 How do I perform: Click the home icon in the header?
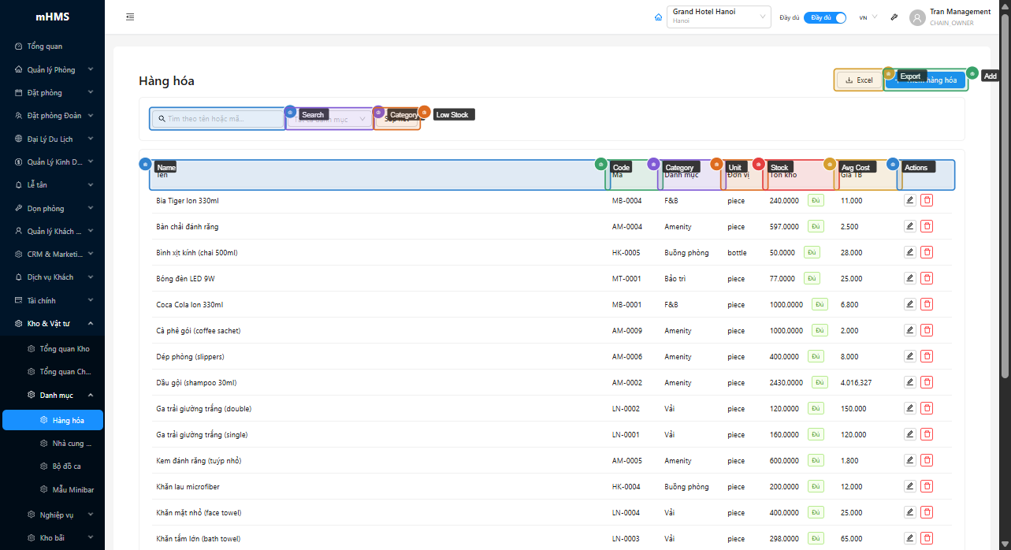click(x=659, y=17)
